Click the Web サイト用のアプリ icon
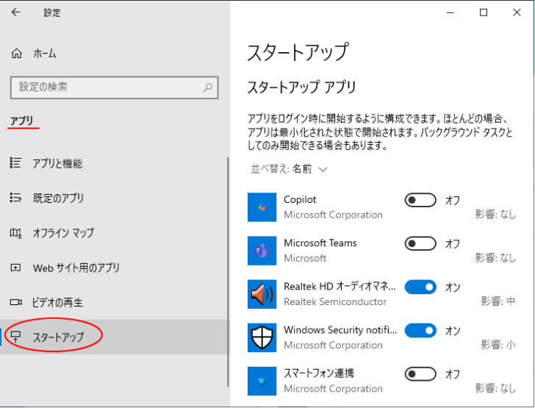The height and width of the screenshot is (408, 535). (x=15, y=268)
